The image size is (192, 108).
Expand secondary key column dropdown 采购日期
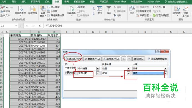[x=98, y=73]
